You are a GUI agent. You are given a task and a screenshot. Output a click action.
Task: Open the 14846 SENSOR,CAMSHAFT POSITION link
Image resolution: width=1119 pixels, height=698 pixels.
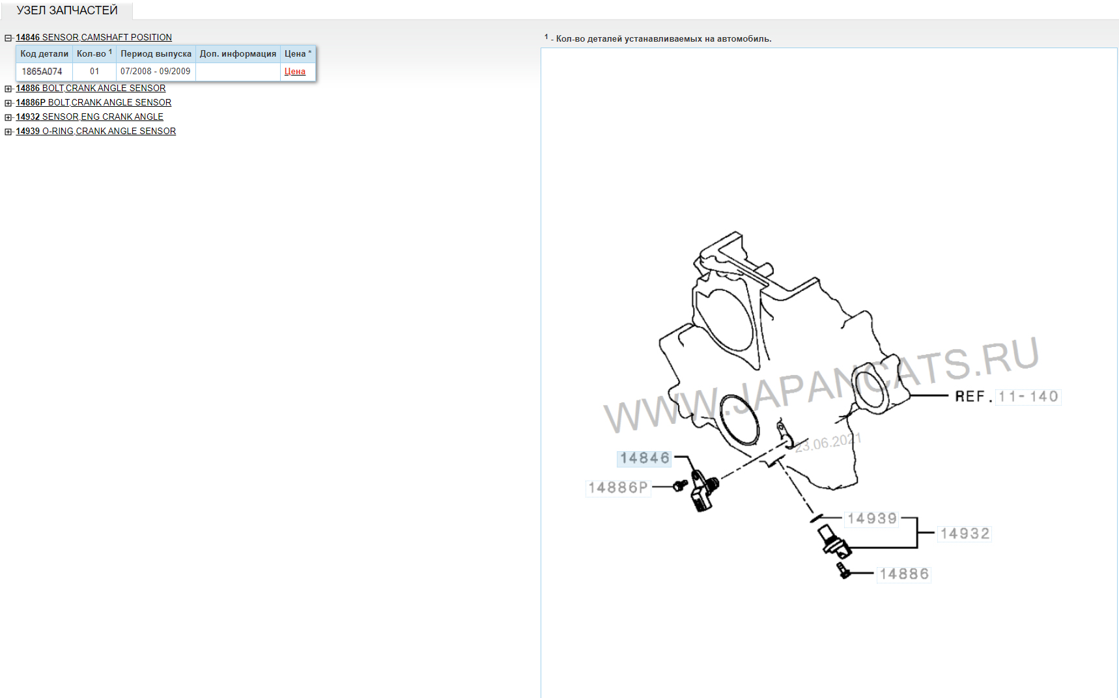tap(94, 37)
